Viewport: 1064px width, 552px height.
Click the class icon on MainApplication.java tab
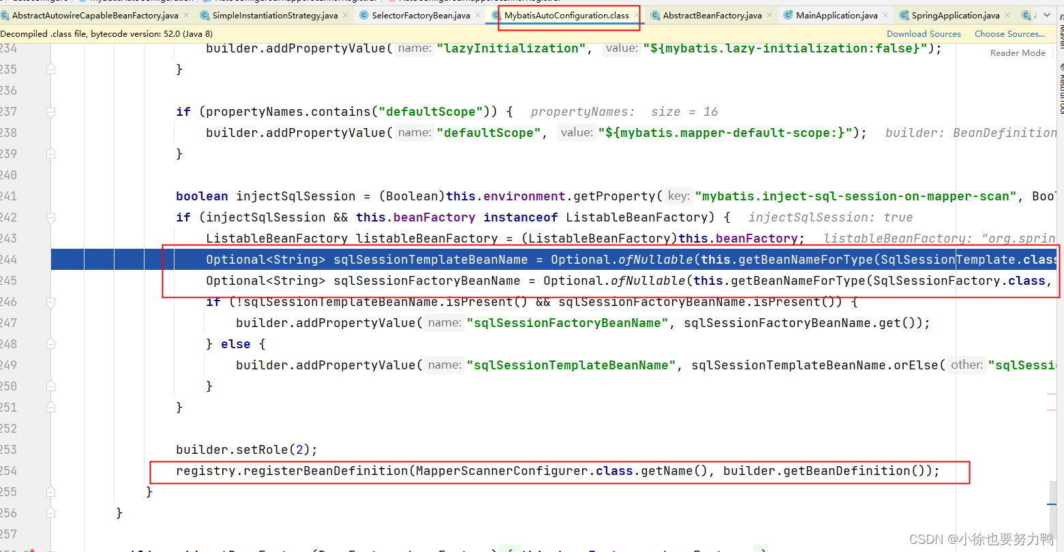point(788,15)
